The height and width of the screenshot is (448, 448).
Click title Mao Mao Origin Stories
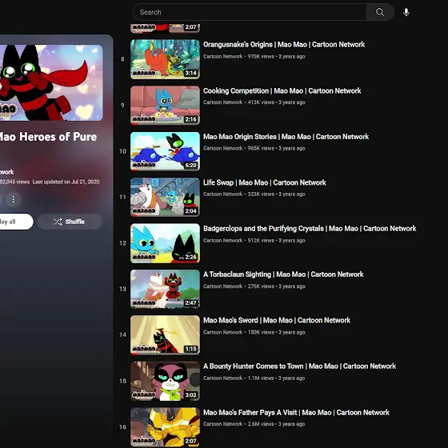tap(286, 137)
